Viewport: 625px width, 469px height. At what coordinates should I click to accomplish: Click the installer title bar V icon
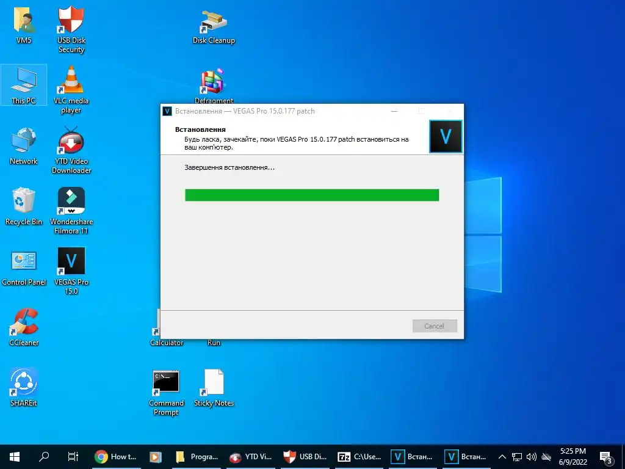(x=167, y=111)
